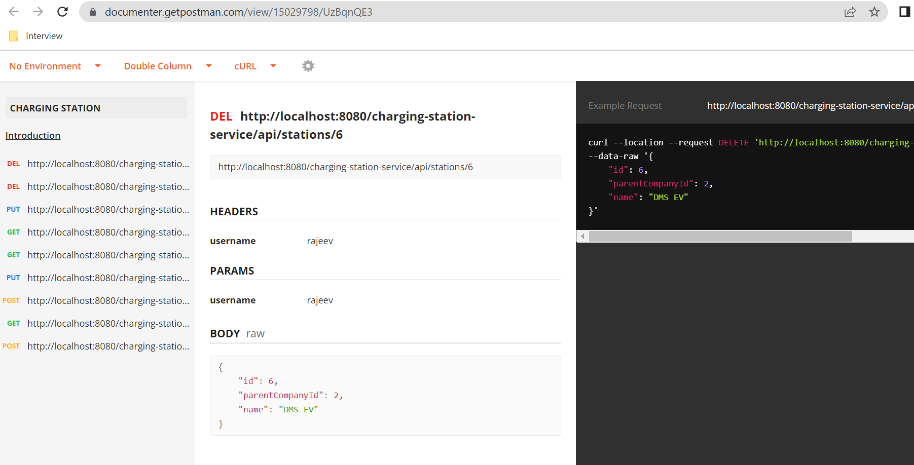The height and width of the screenshot is (465, 914).
Task: Click the request URL box for stations/6
Action: point(385,167)
